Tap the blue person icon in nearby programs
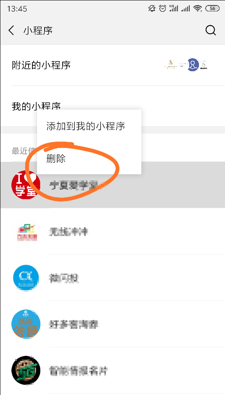225x395 pixels. [193, 64]
